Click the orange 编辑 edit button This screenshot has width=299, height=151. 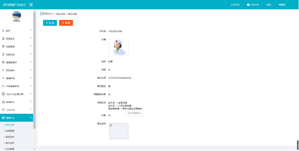(66, 23)
